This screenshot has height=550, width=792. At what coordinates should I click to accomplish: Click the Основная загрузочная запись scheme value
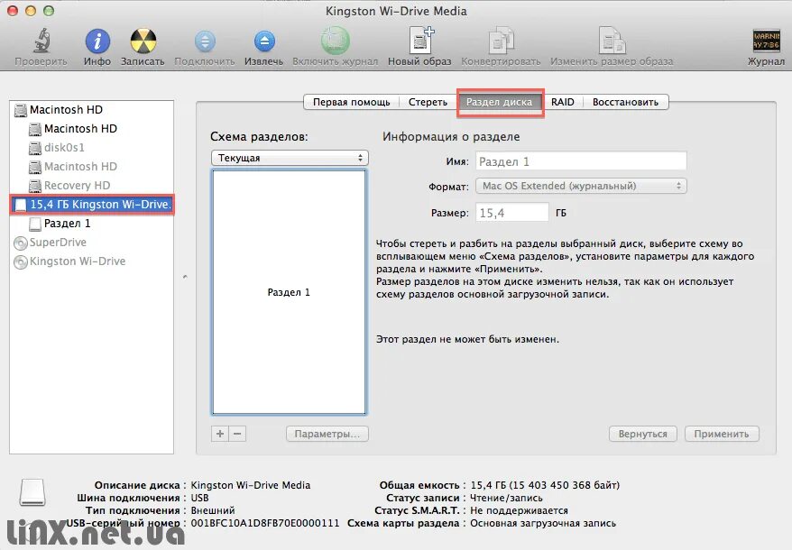coord(543,523)
